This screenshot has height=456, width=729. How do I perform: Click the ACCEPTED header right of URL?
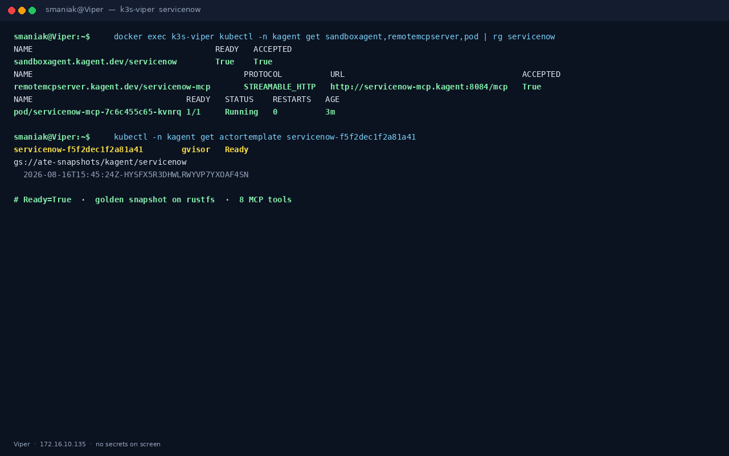(542, 74)
